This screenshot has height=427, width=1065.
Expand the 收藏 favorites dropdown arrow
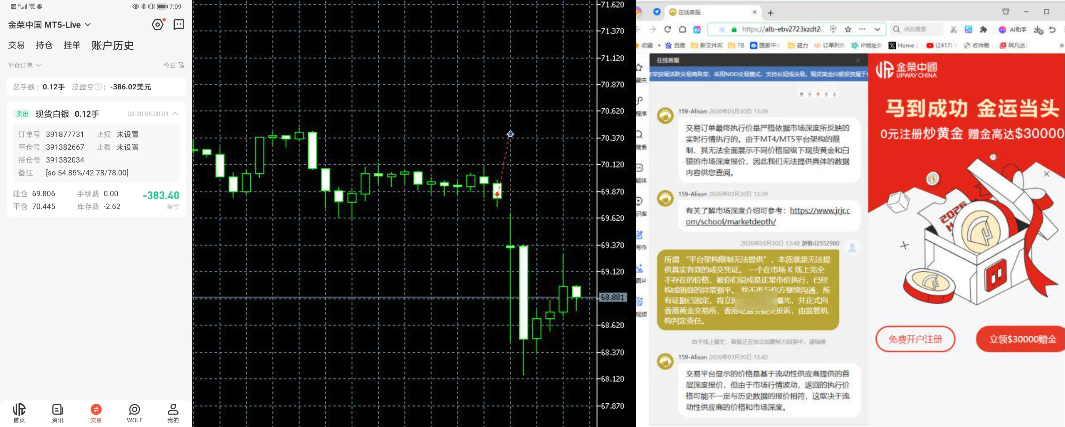click(x=659, y=45)
